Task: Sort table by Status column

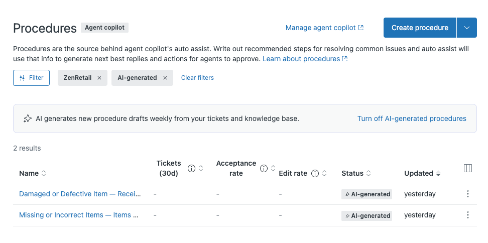Action: [355, 173]
